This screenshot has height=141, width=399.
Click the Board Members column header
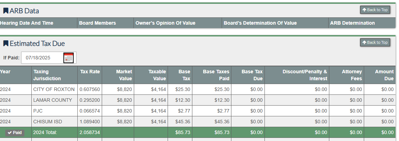(x=98, y=23)
